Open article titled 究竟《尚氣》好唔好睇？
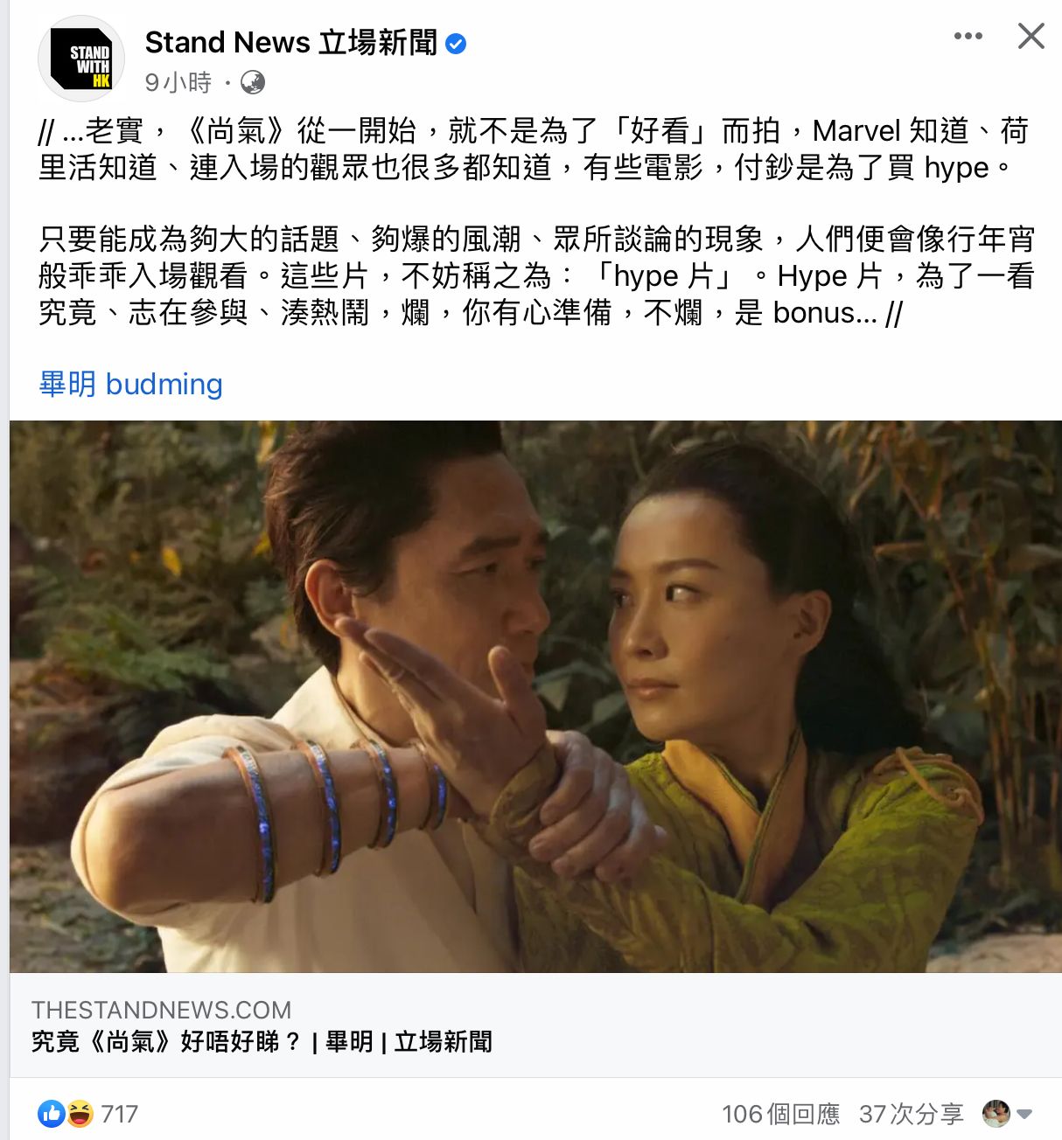Viewport: 1062px width, 1140px height. click(x=262, y=1041)
